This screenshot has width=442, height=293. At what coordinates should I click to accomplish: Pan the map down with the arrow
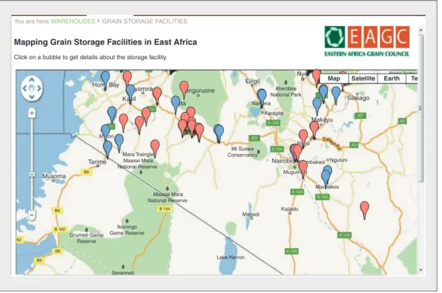point(32,96)
